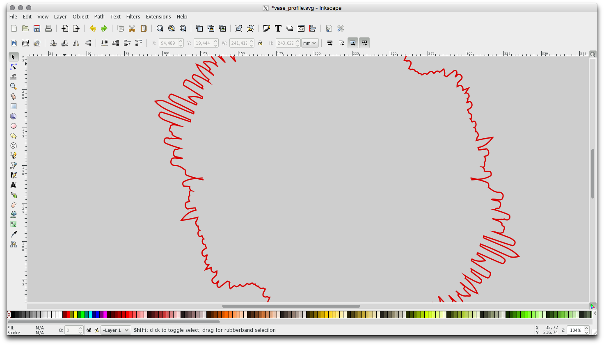This screenshot has width=604, height=345.
Task: Select the Zoom magnifier tool
Action: point(14,87)
